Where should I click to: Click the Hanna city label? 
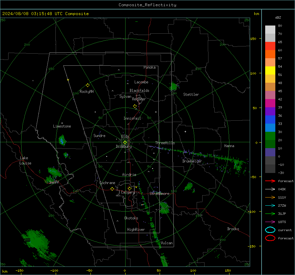(229, 146)
